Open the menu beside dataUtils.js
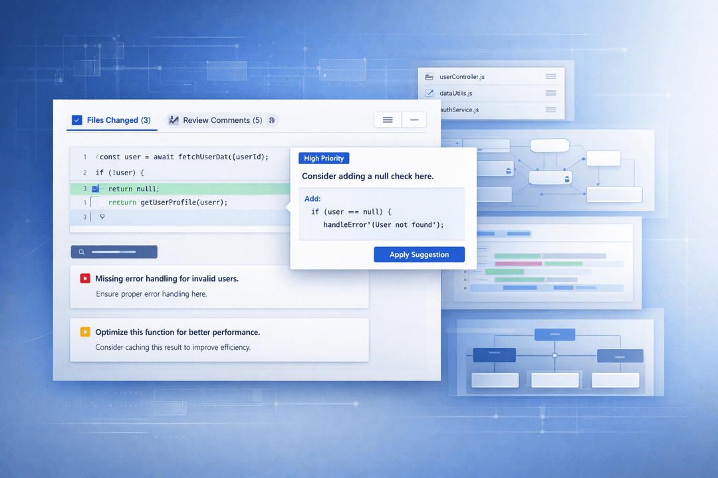Viewport: 718px width, 478px height. coord(550,93)
